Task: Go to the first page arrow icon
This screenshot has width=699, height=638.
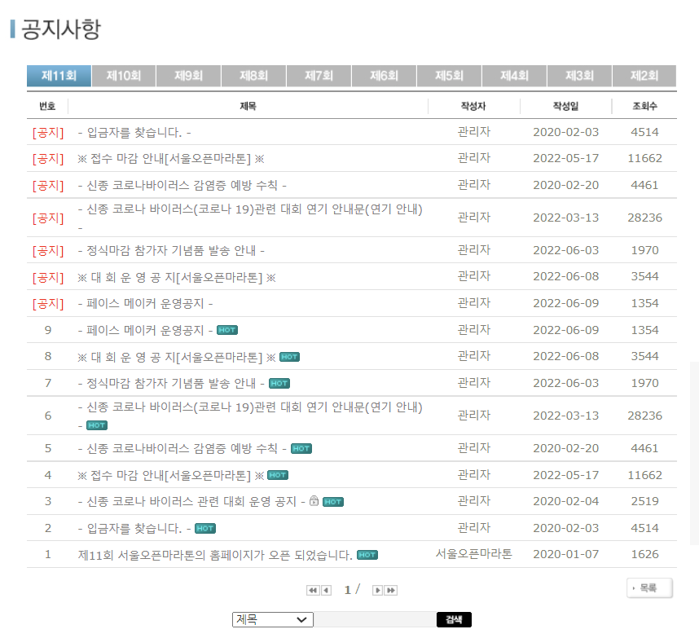Action: (x=313, y=590)
